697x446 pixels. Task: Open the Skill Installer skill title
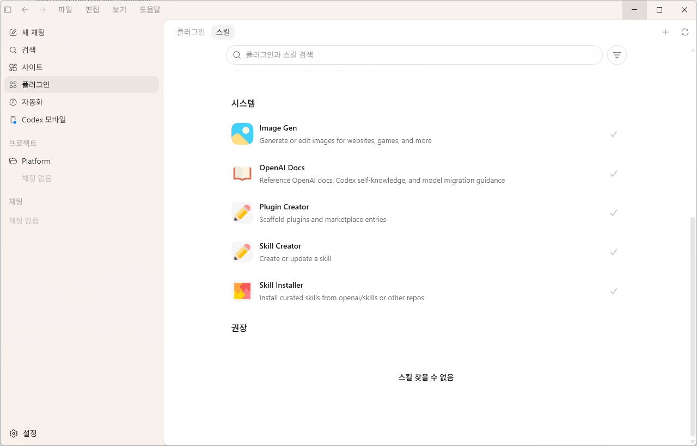click(282, 285)
